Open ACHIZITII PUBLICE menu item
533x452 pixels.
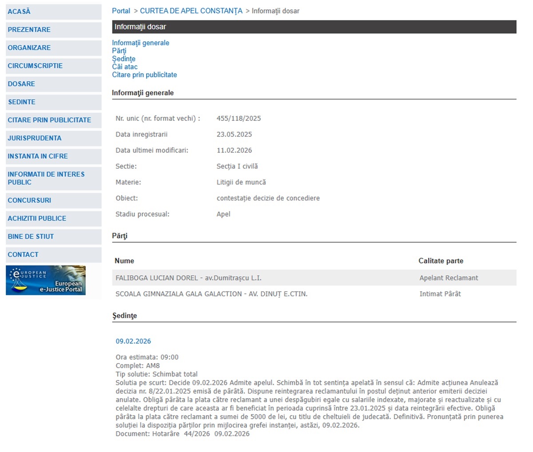click(53, 219)
